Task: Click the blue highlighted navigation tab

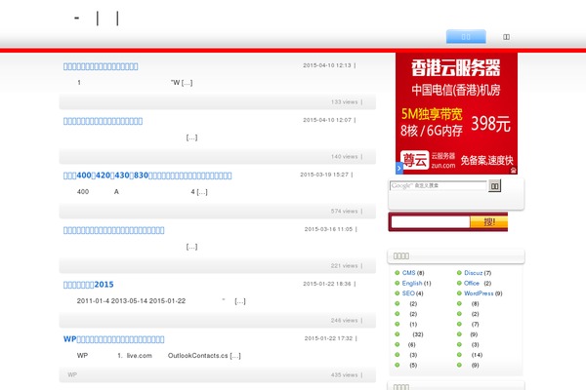Action: (466, 37)
